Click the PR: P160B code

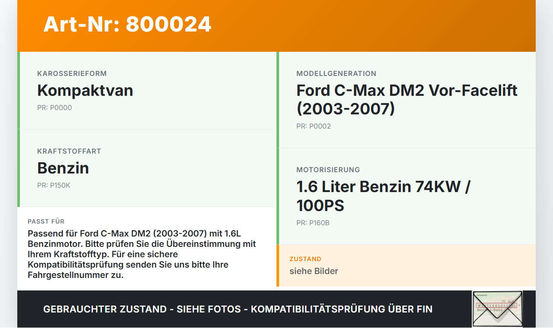click(x=313, y=223)
